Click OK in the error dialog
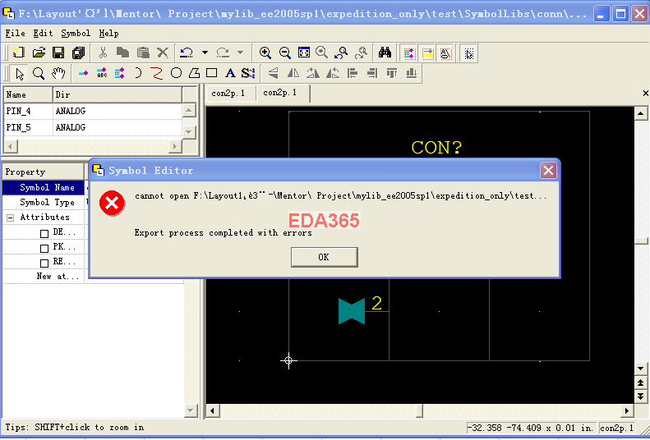This screenshot has width=650, height=440. [324, 257]
